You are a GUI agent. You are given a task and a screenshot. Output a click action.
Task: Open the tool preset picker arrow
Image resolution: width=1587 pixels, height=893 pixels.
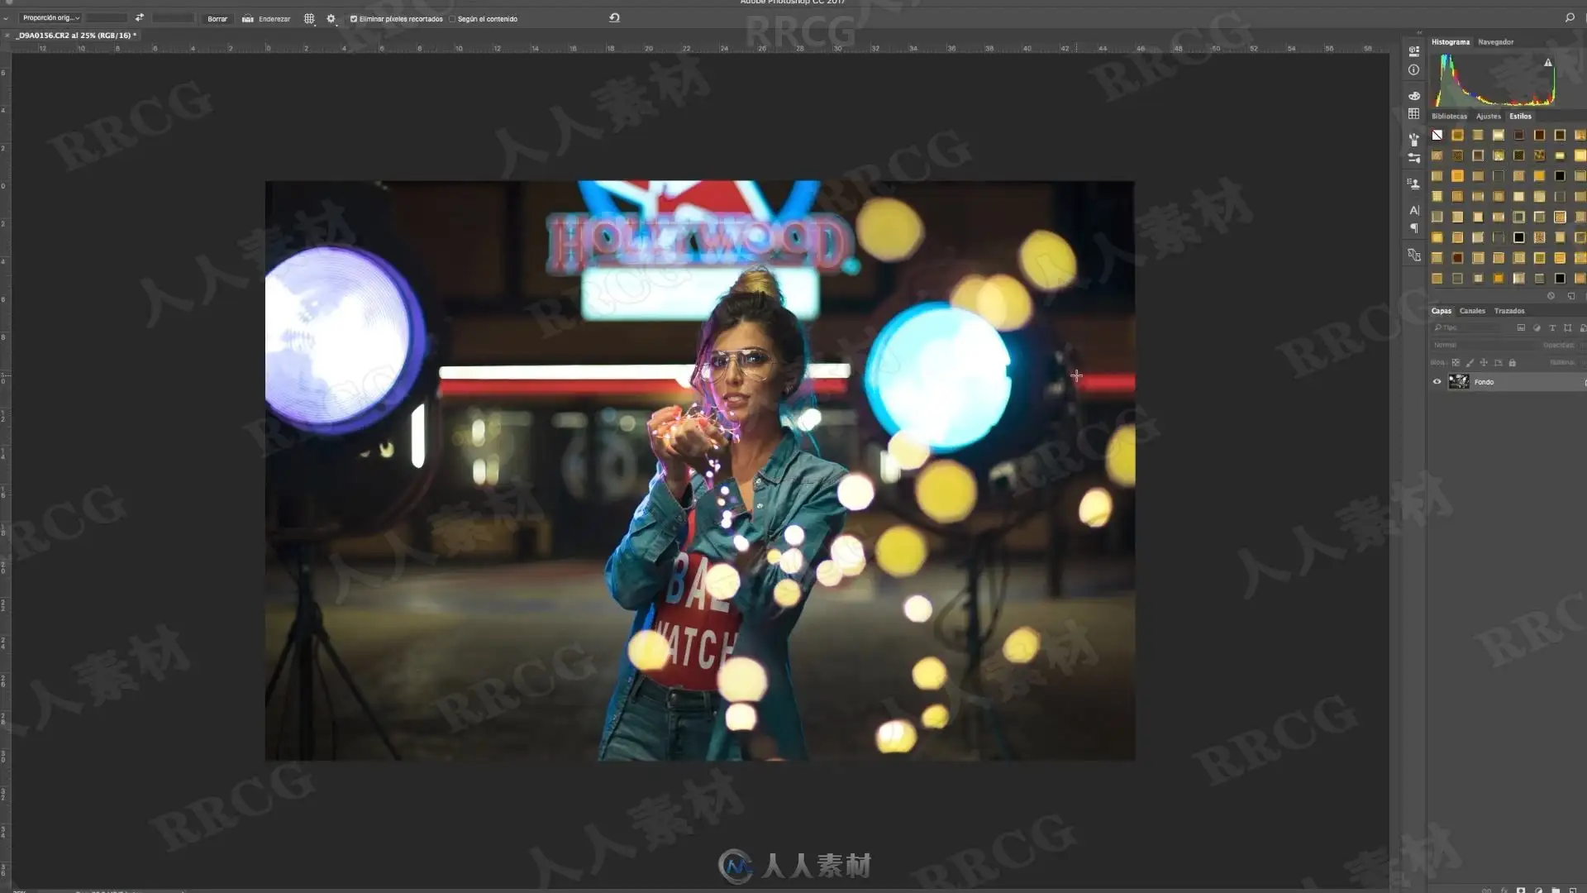tap(6, 18)
